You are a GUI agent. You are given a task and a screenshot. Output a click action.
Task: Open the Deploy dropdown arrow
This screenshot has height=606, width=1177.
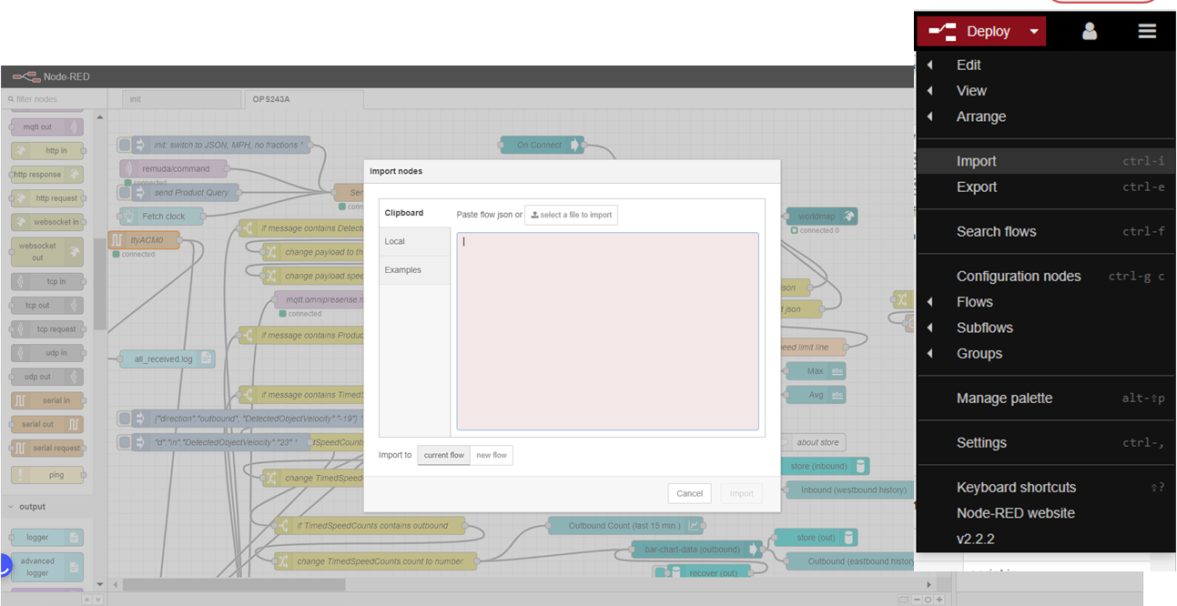[1034, 31]
